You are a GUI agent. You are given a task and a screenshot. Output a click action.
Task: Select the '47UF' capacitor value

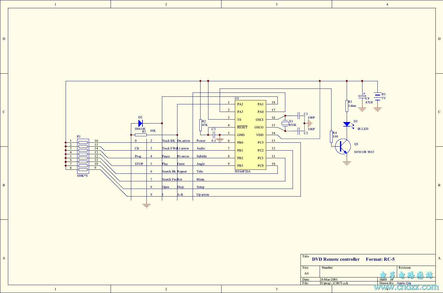click(369, 103)
